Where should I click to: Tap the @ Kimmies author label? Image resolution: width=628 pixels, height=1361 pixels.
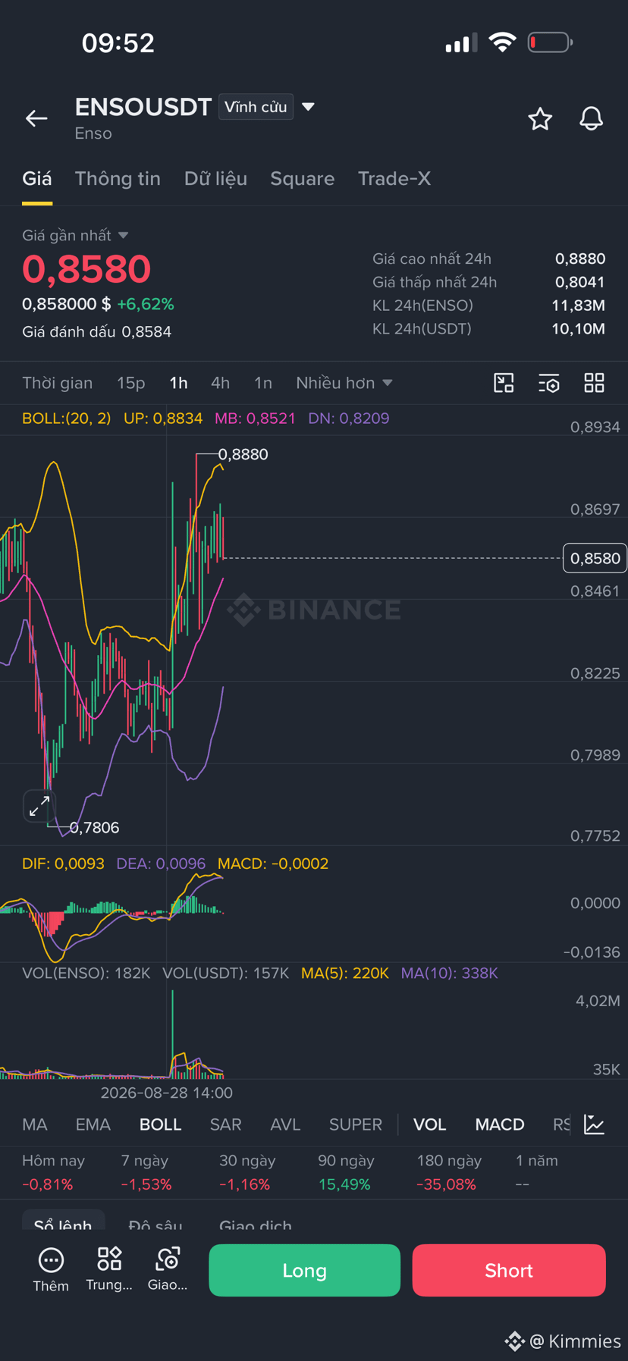(575, 1341)
